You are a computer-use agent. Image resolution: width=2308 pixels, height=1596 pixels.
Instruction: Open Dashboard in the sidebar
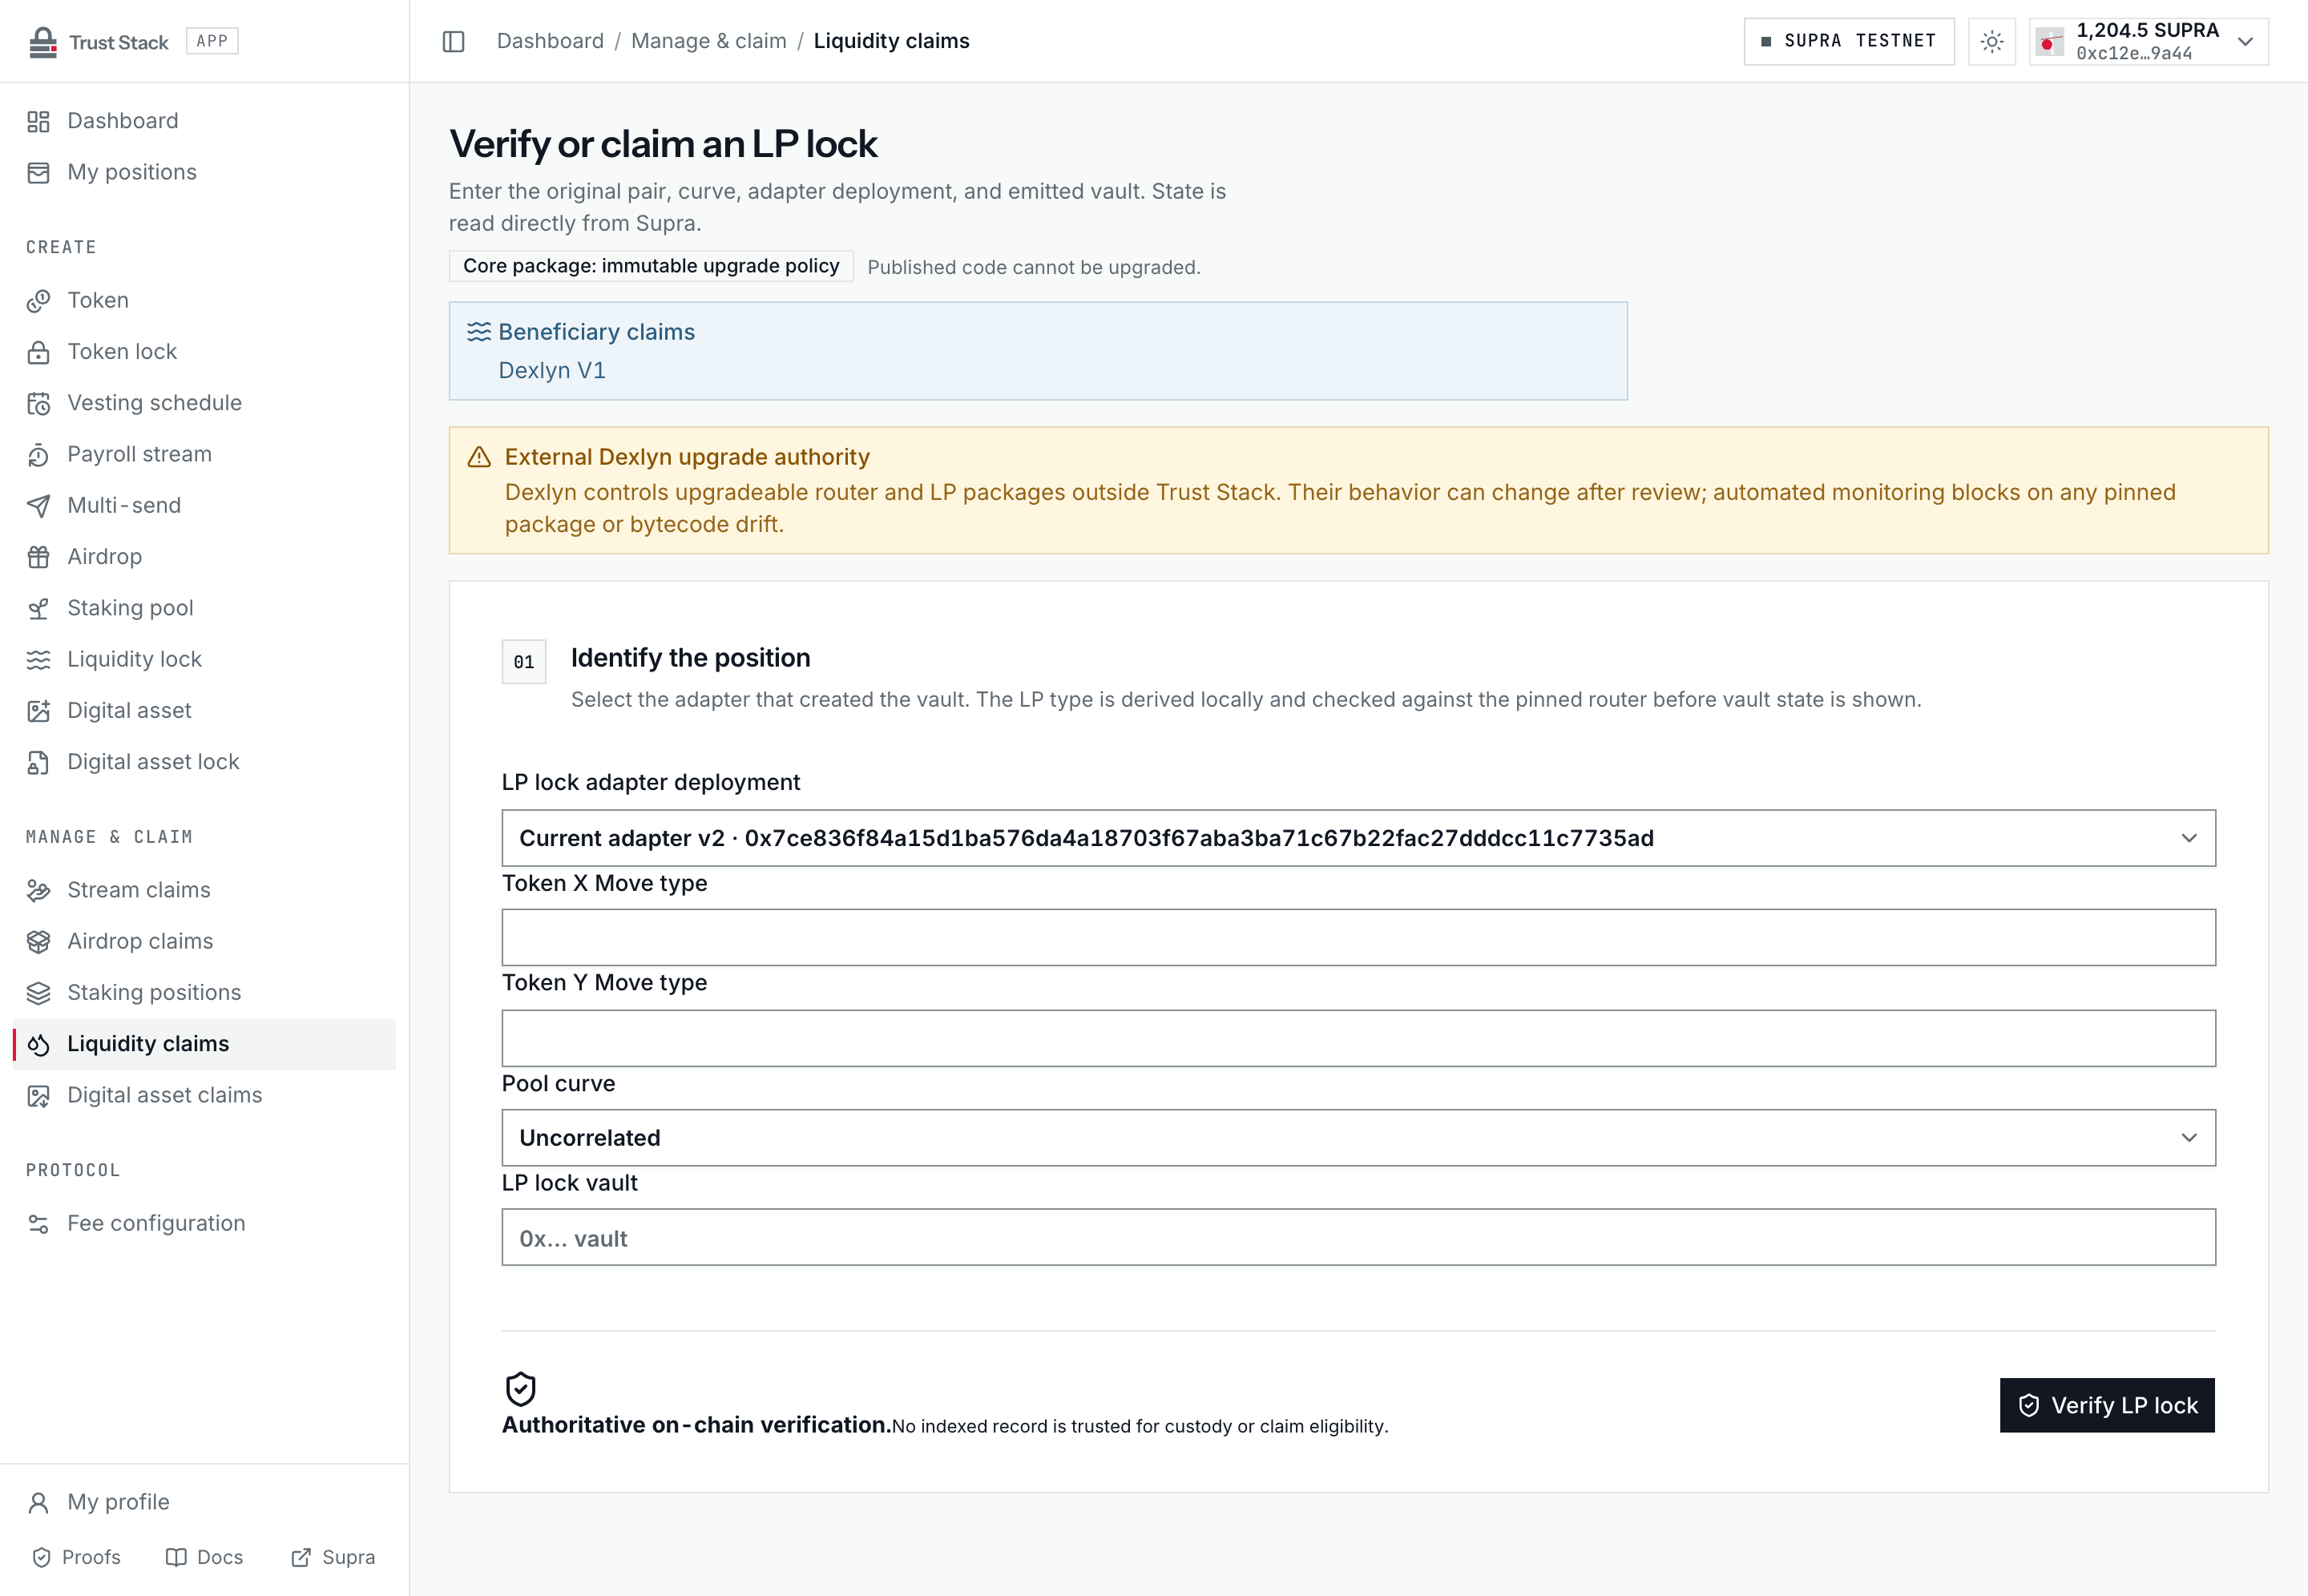[204, 121]
